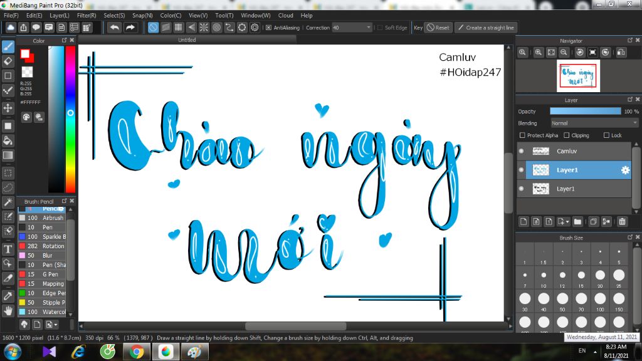
Task: Select the Brush tool
Action: [8, 46]
